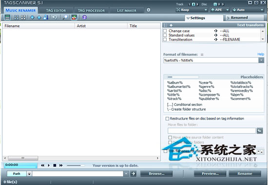Move selected files up with blue arrow
Viewport: 268px width, 185px height.
click(39, 17)
